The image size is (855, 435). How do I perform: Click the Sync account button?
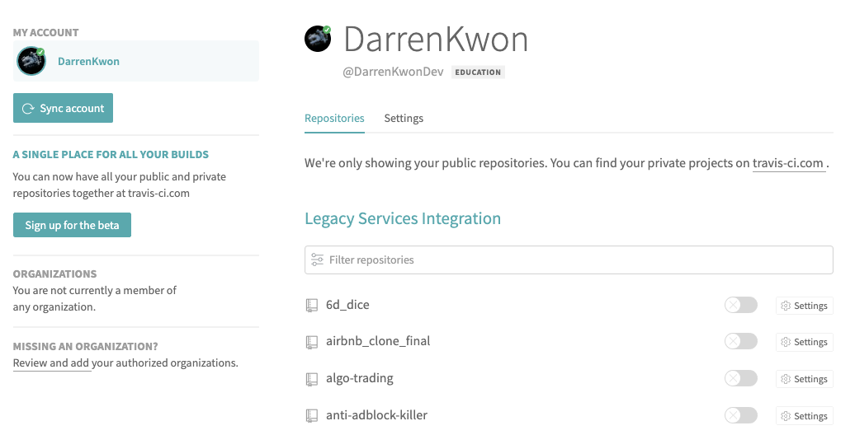(64, 108)
